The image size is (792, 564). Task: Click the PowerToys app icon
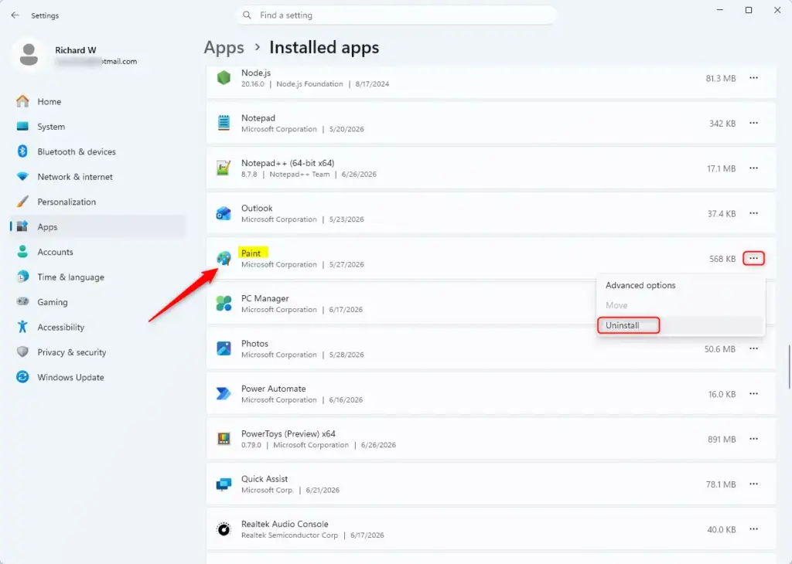(224, 439)
